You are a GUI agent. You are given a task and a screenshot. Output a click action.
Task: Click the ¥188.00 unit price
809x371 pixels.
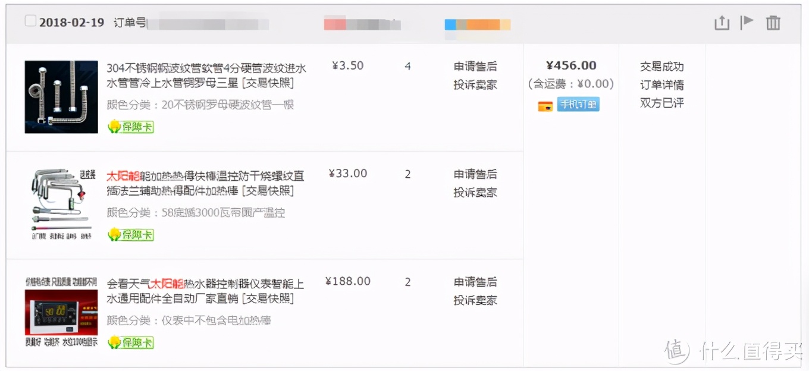coord(348,281)
